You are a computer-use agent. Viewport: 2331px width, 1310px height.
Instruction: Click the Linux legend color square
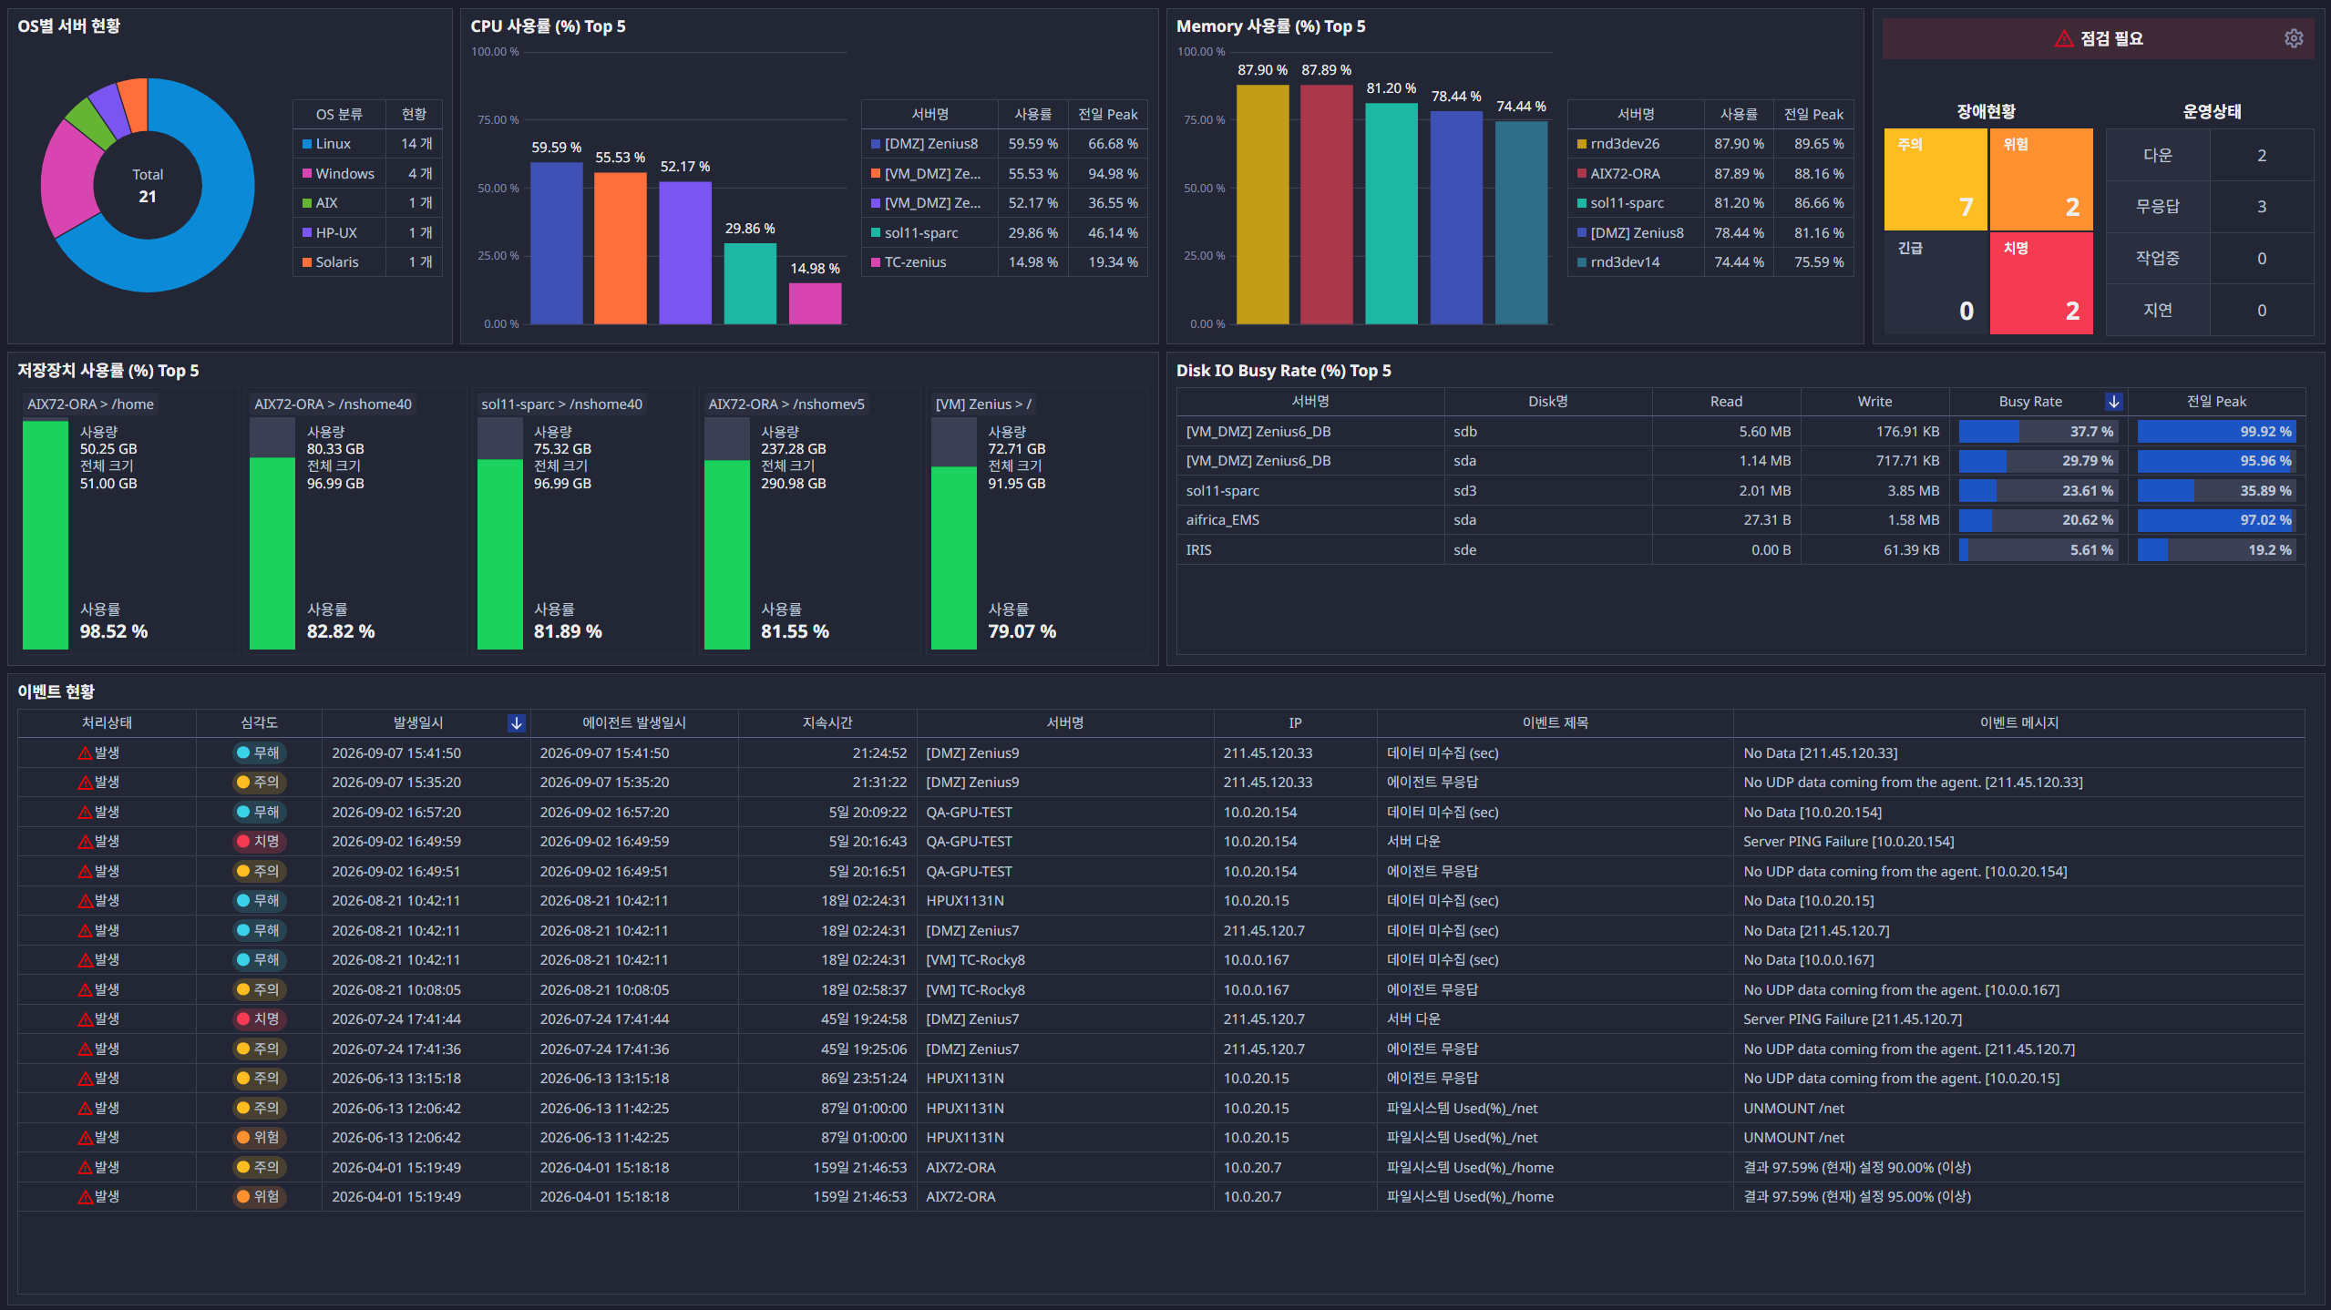[307, 144]
